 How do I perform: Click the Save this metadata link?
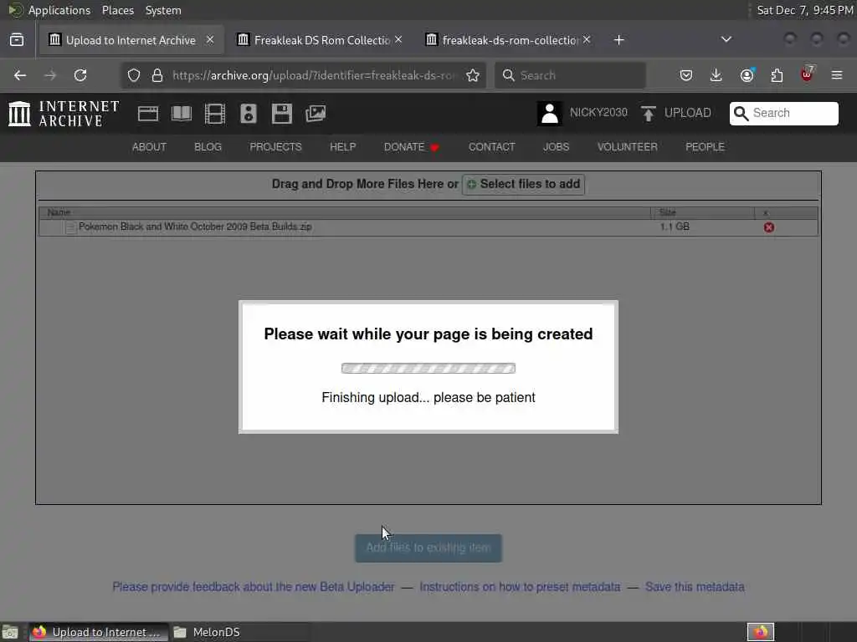tap(695, 587)
